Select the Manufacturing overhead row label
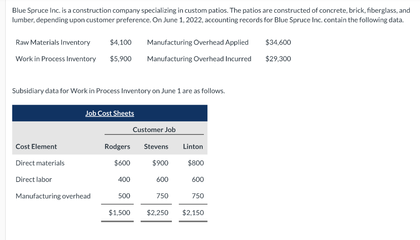 (x=53, y=196)
